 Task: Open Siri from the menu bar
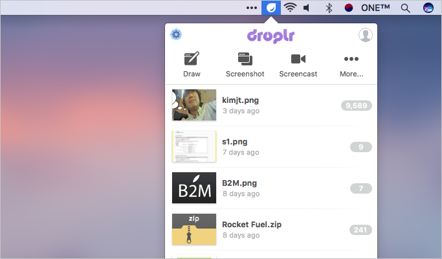point(428,8)
